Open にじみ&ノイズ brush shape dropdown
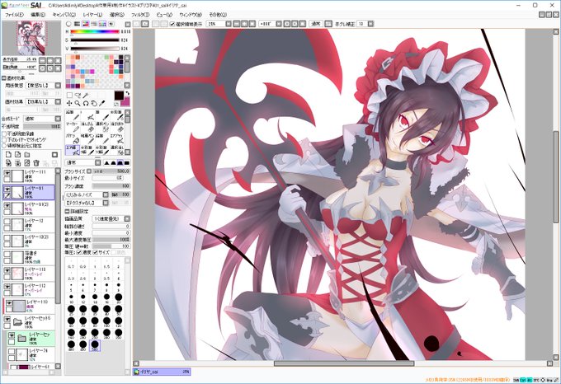561x384 pixels. 106,194
